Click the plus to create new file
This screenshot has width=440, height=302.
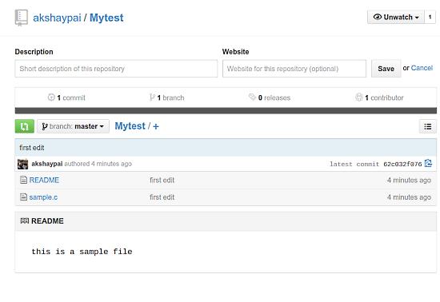tap(156, 126)
